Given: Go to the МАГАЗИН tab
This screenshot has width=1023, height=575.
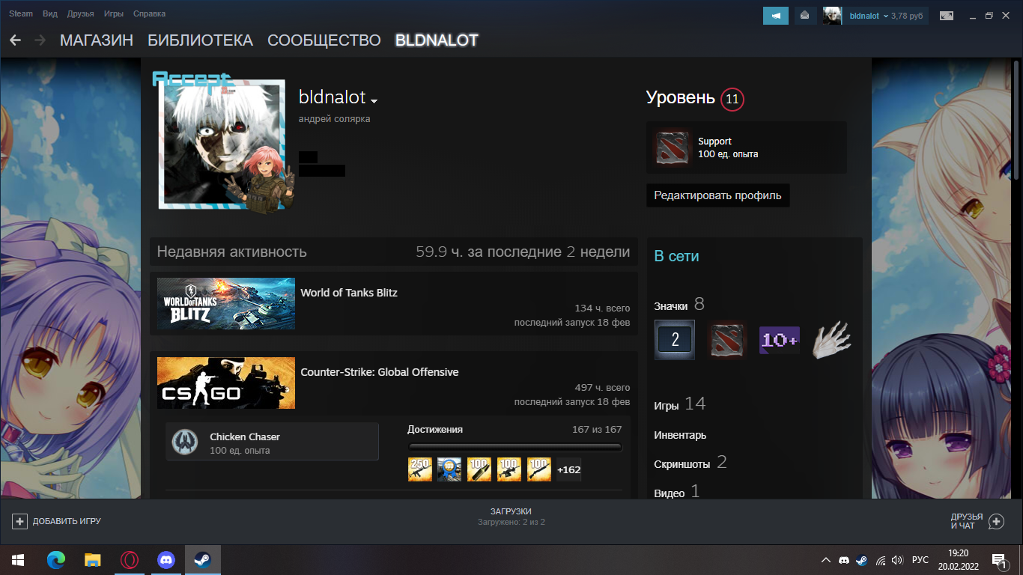Looking at the screenshot, I should (97, 40).
